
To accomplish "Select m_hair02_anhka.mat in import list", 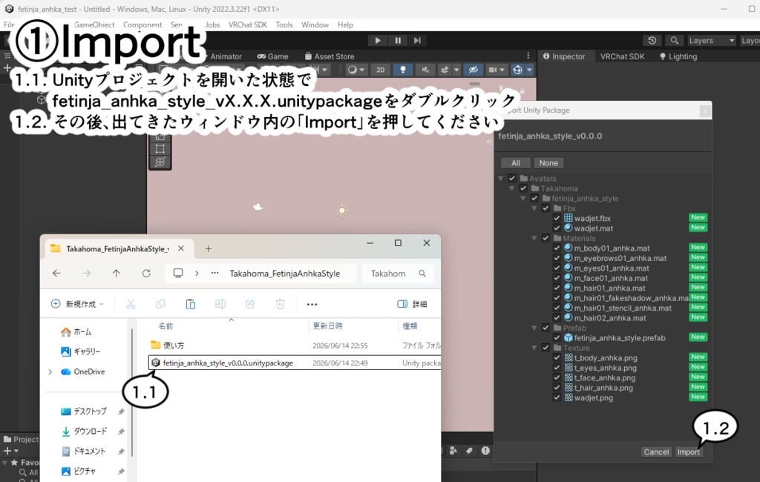I will click(x=610, y=318).
